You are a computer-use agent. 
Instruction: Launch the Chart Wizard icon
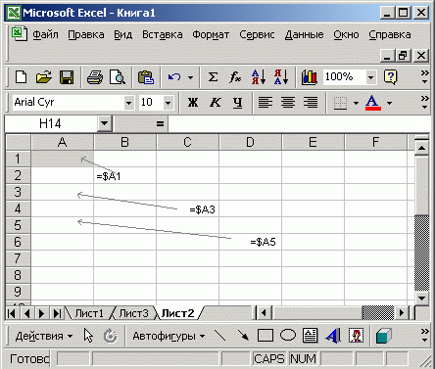(x=309, y=77)
